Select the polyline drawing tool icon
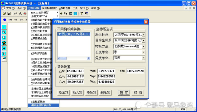This screenshot has width=197, height=112. (x=15, y=14)
